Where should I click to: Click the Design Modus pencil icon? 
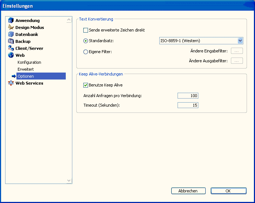click(x=11, y=27)
